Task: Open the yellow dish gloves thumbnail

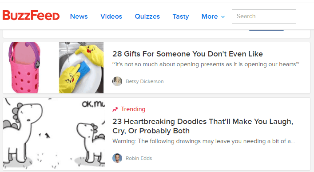Action: (81, 68)
